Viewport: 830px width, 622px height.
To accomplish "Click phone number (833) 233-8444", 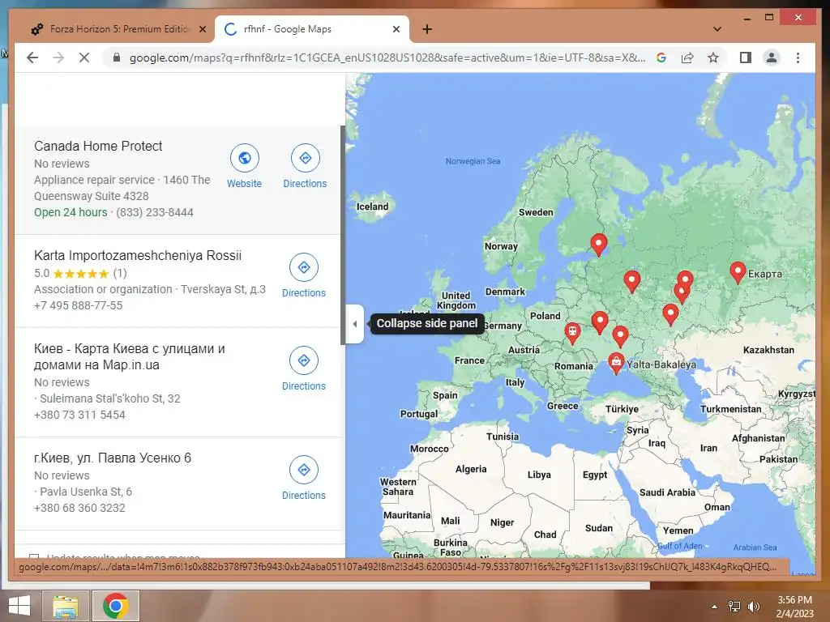I will 155,212.
